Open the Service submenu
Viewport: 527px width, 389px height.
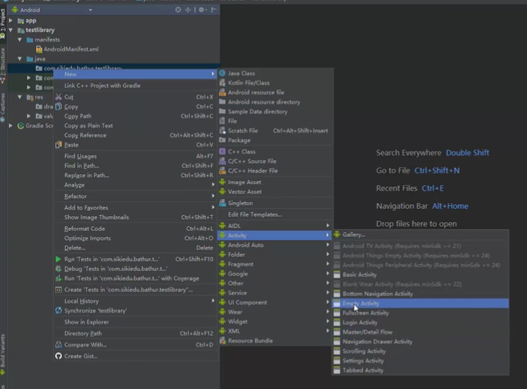click(275, 293)
